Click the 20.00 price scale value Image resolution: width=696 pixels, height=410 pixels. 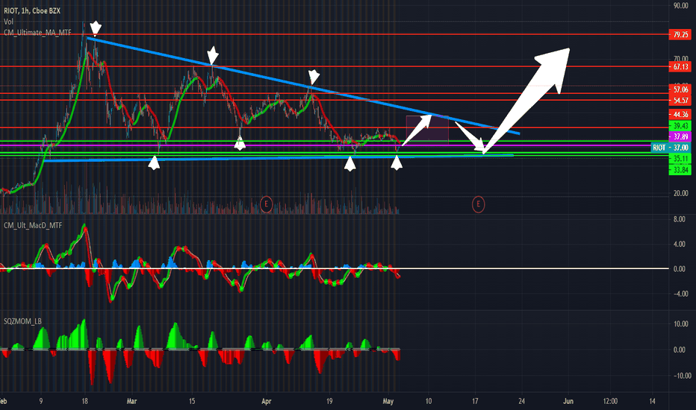click(x=680, y=193)
